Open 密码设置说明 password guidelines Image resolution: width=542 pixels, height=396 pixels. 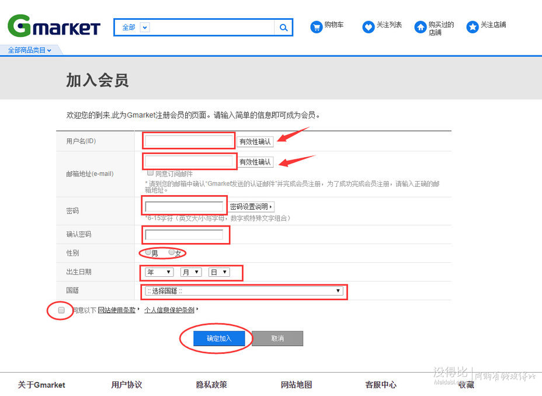tap(251, 207)
